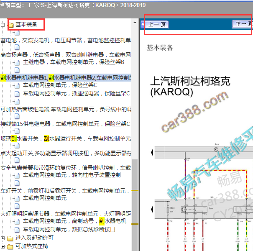The image size is (253, 251).
Task: Click document icon above 接线端15供电继电器 entry
Action: 17,116
